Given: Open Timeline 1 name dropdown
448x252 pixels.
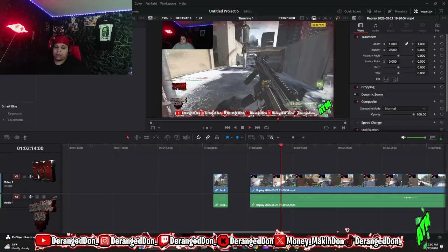Looking at the screenshot, I should [x=247, y=18].
